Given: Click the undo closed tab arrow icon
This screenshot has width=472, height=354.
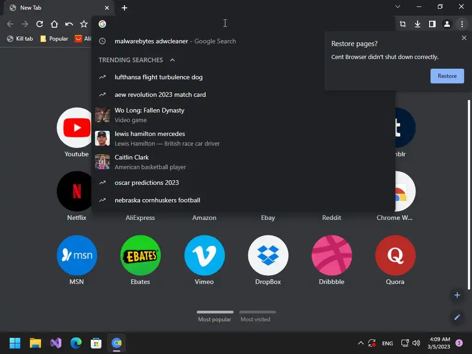Looking at the screenshot, I should (x=69, y=24).
